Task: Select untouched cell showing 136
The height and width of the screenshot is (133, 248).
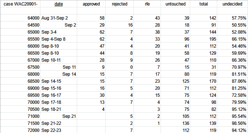Action: coord(175,123)
